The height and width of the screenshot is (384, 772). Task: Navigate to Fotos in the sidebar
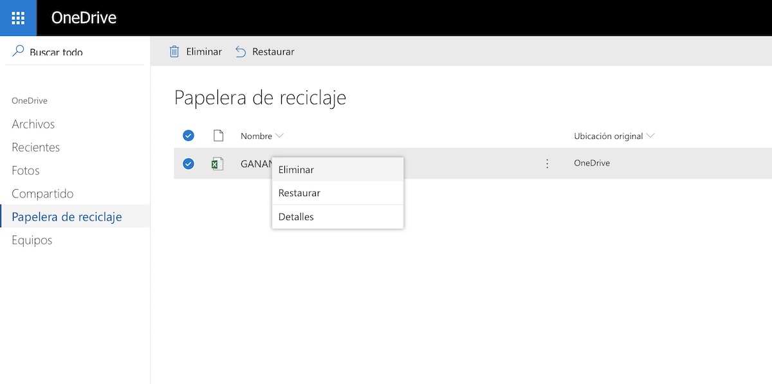point(26,170)
